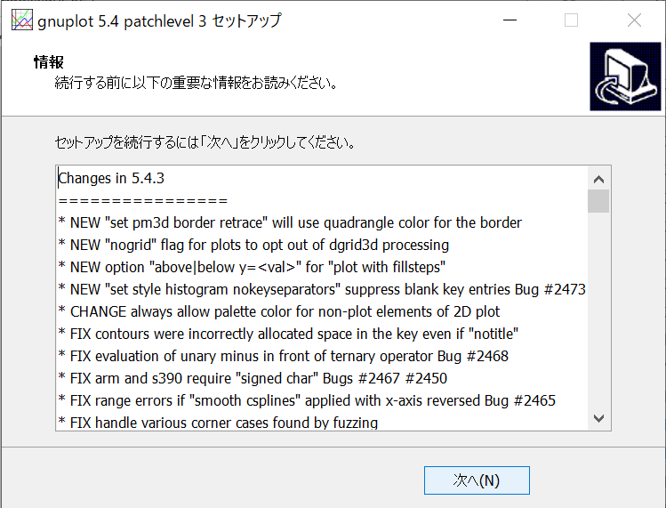Image resolution: width=666 pixels, height=508 pixels.
Task: Click the changelog scrollbar thumb
Action: pos(598,201)
